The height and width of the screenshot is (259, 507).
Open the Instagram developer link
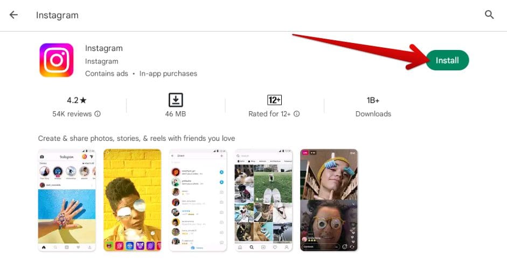(x=101, y=61)
